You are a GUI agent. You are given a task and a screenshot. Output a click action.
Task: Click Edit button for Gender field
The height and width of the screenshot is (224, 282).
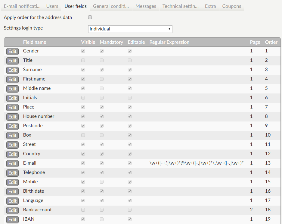[x=12, y=51]
